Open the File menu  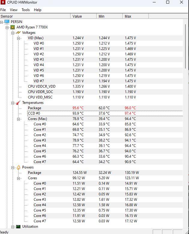3,10
